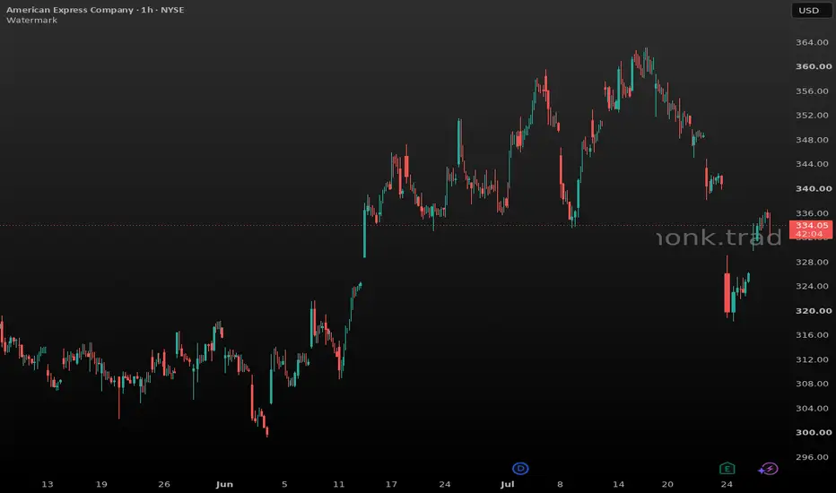Select the Jun label on time axis
The height and width of the screenshot is (493, 836).
coord(224,484)
